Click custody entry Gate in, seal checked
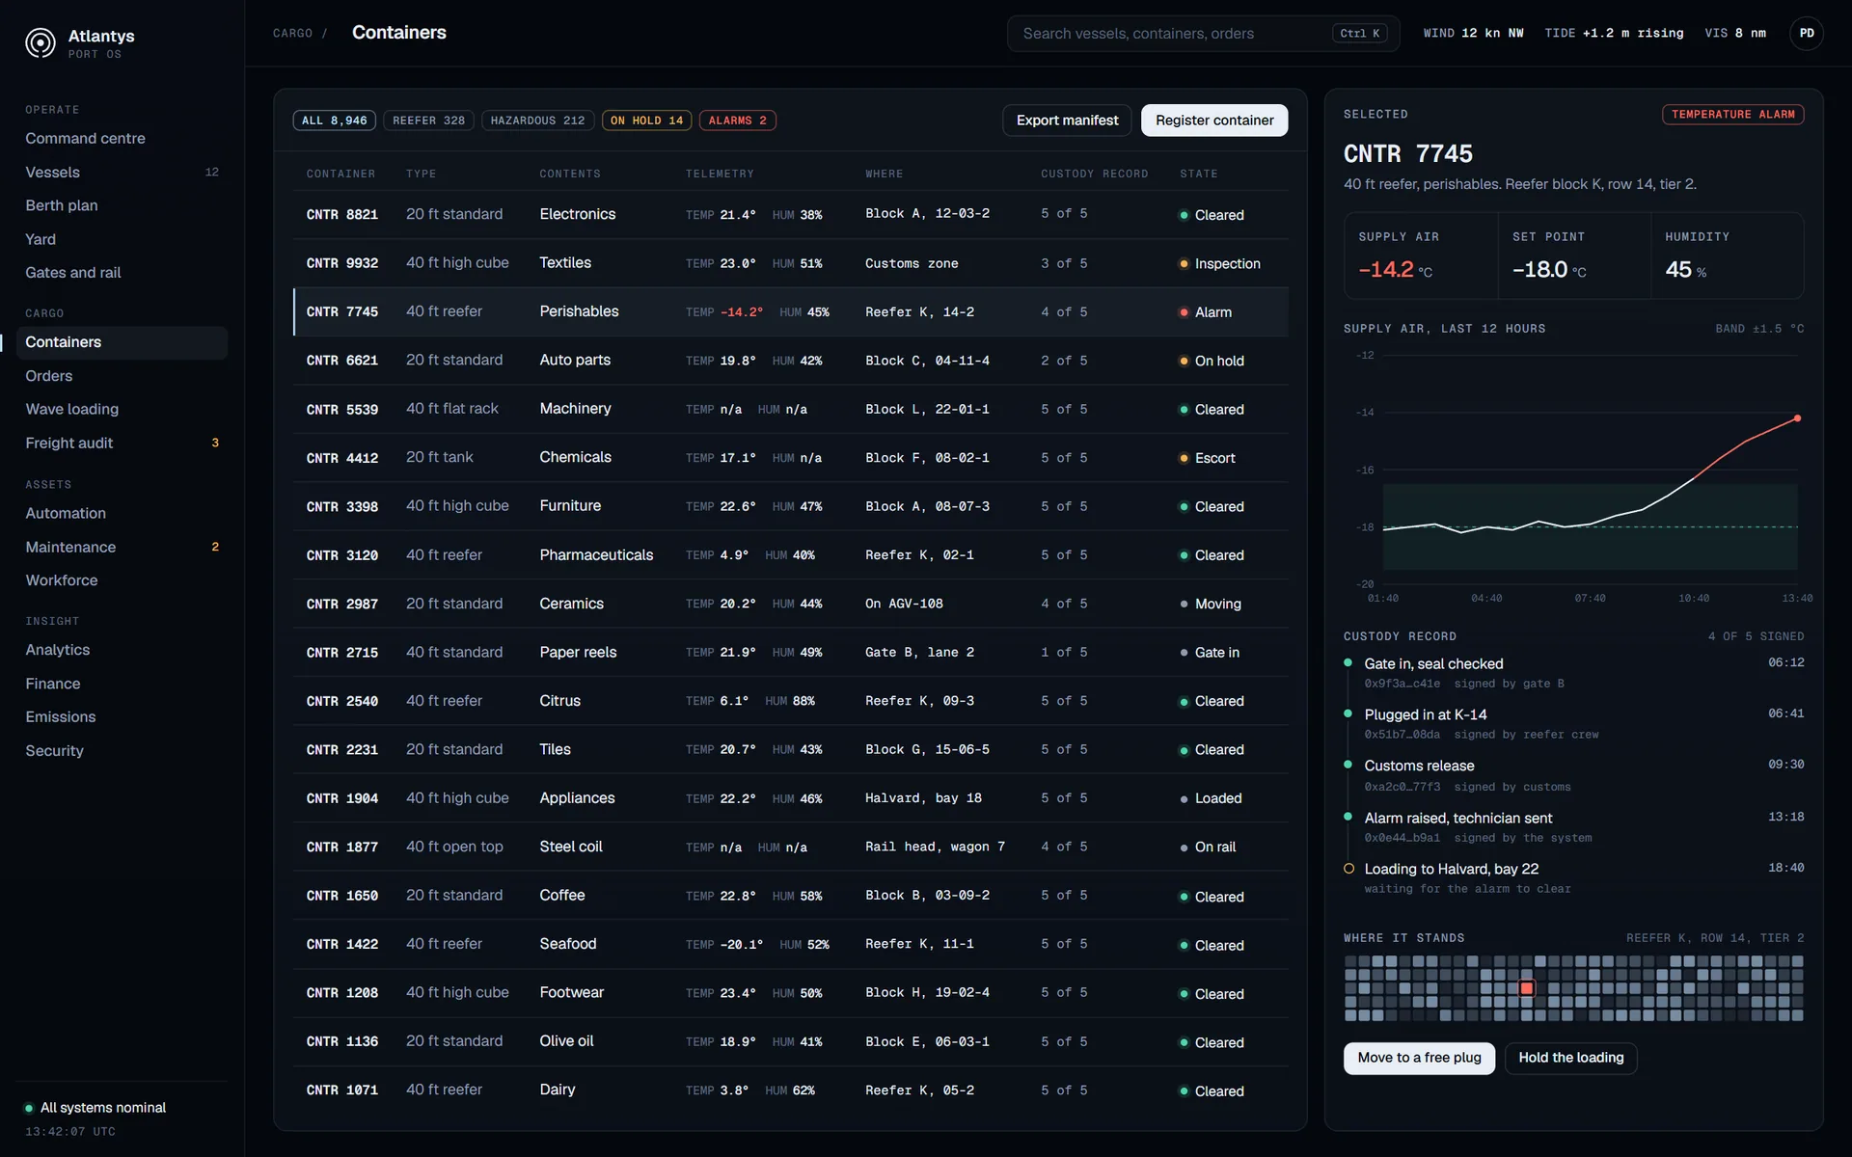 coord(1573,673)
